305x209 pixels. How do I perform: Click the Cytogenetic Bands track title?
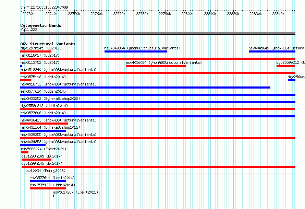coord(41,25)
